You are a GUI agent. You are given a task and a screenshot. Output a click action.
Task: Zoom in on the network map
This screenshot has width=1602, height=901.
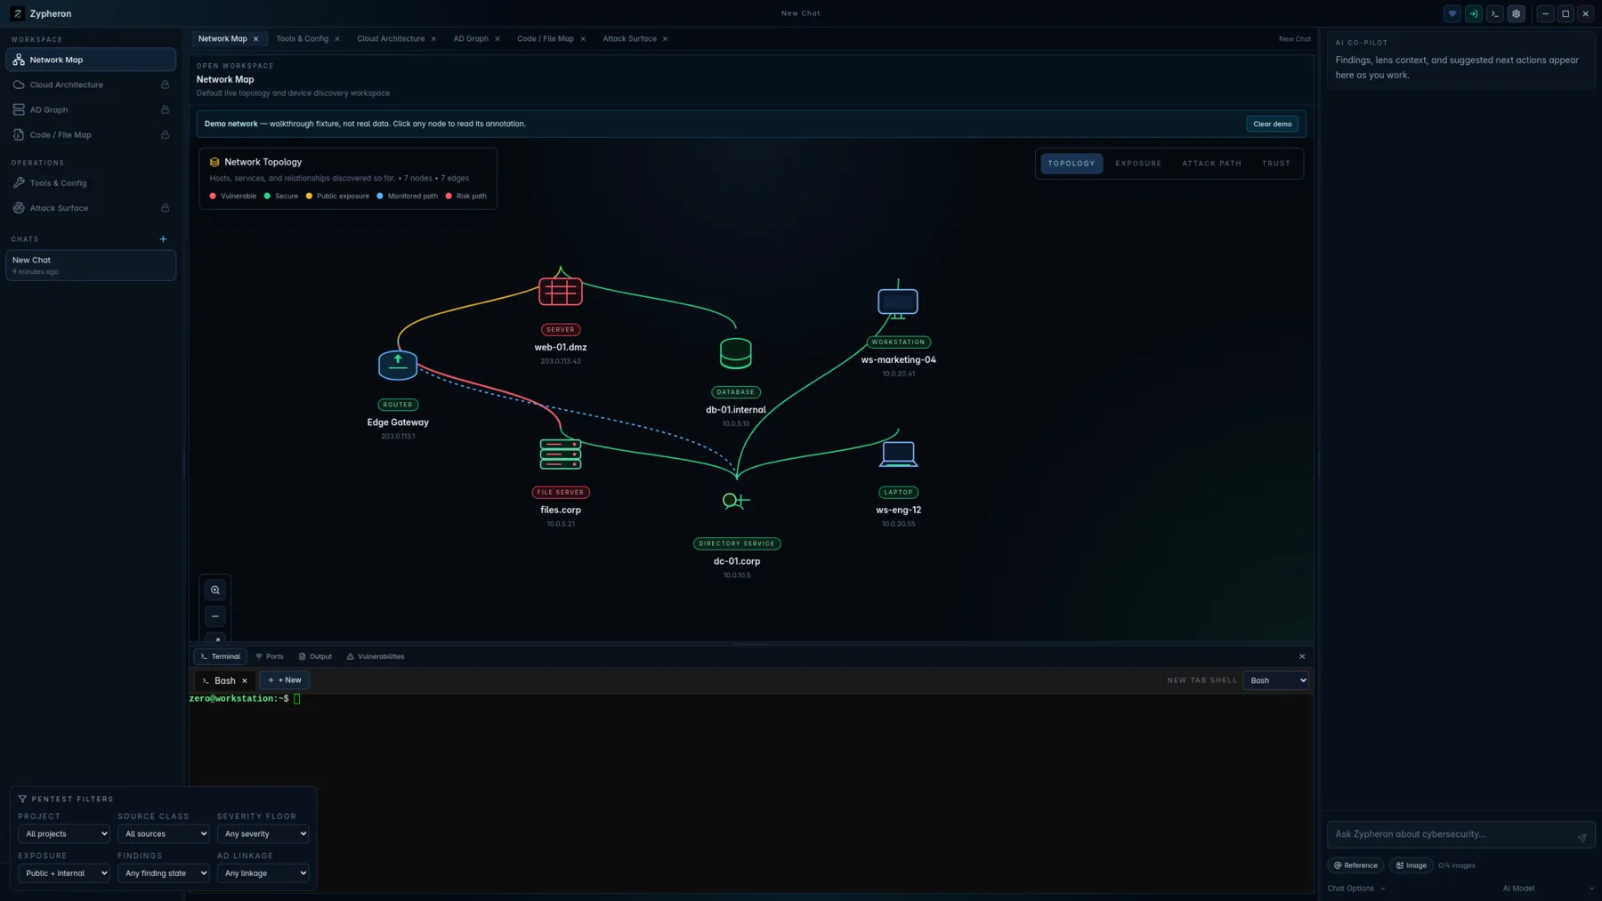click(215, 590)
